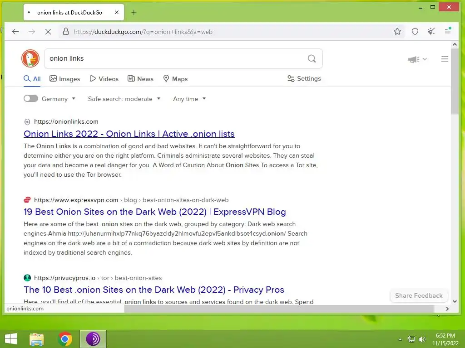Expand the chevron next to the megaphone

click(x=425, y=59)
